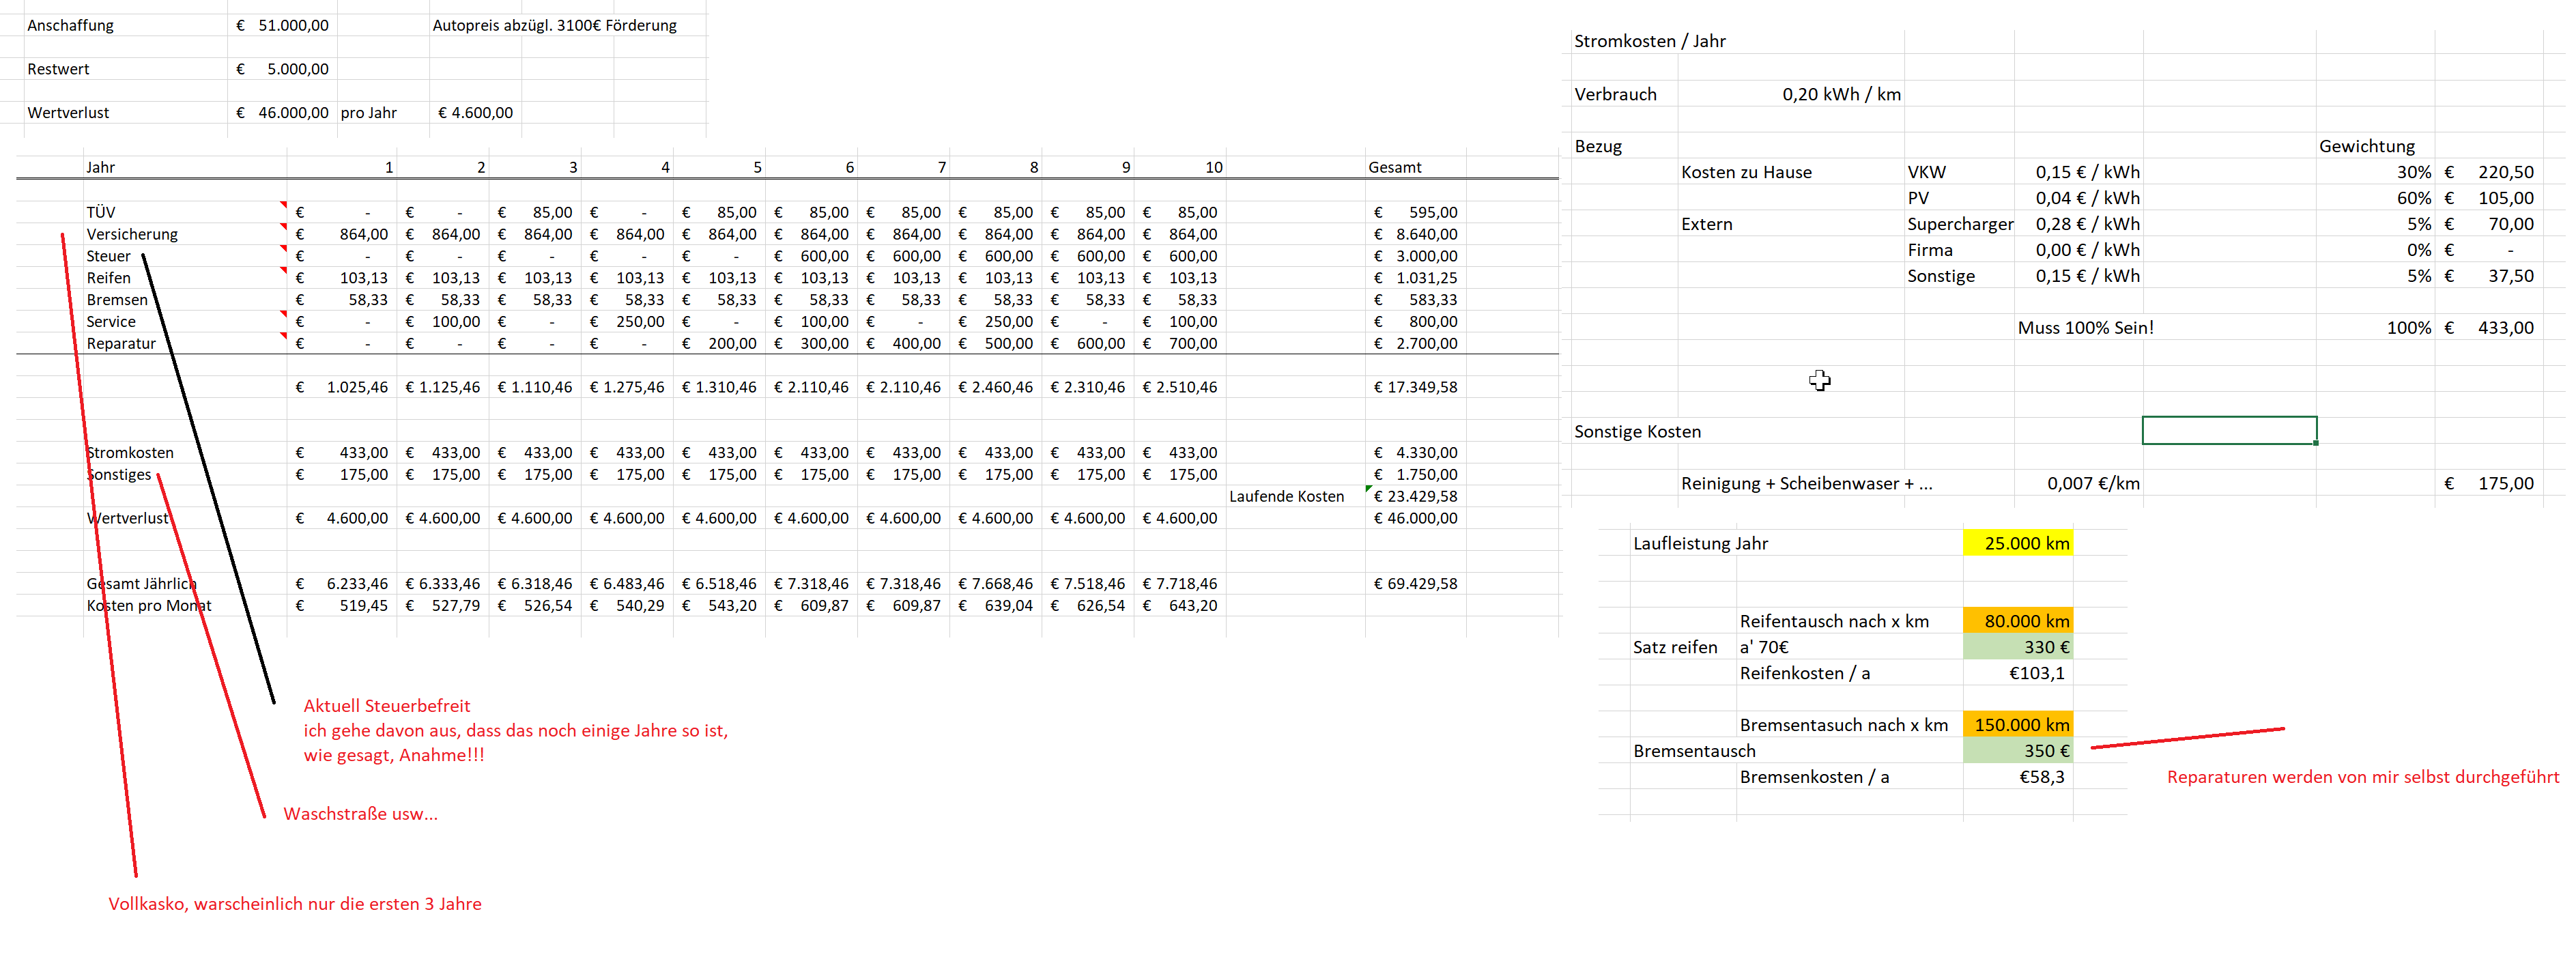
Task: Click the green Bremsentausch cost 350 €
Action: tap(2018, 751)
